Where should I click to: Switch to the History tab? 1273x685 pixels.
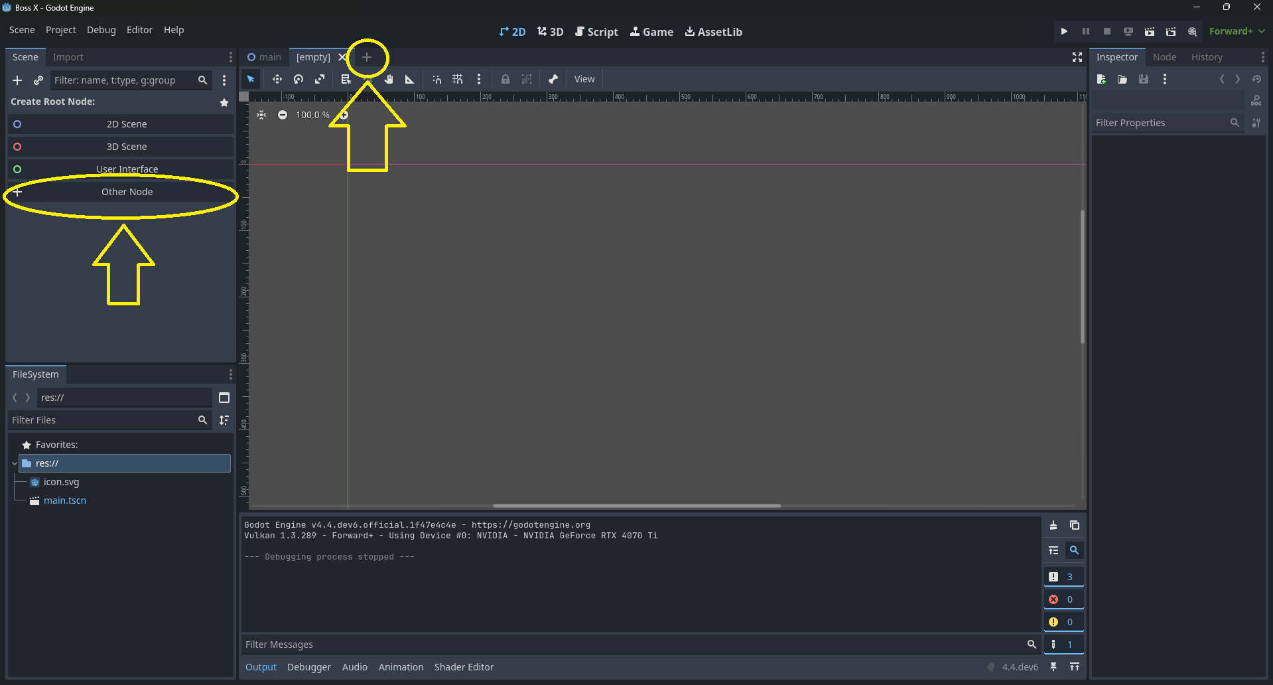(x=1207, y=57)
